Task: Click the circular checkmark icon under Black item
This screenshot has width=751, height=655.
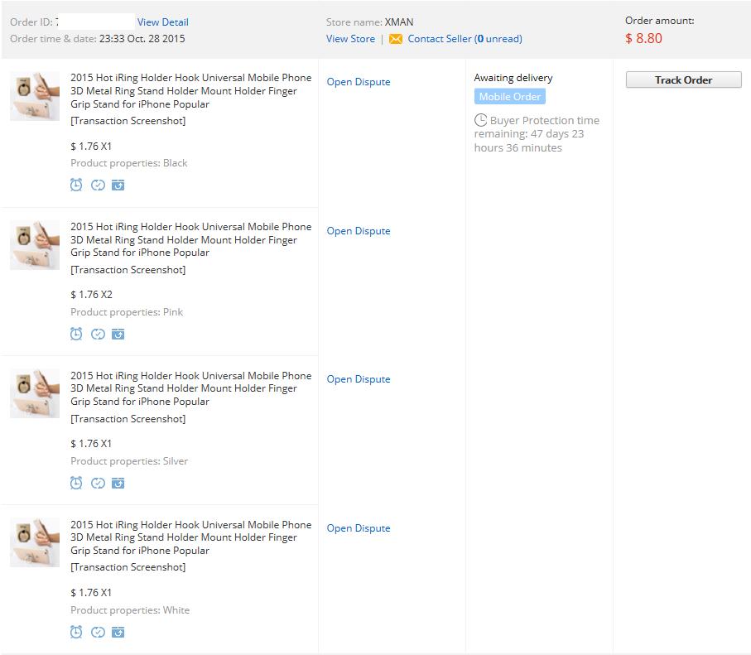Action: [x=98, y=185]
